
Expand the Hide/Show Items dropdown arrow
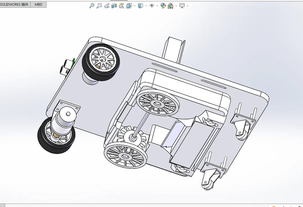(x=157, y=6)
